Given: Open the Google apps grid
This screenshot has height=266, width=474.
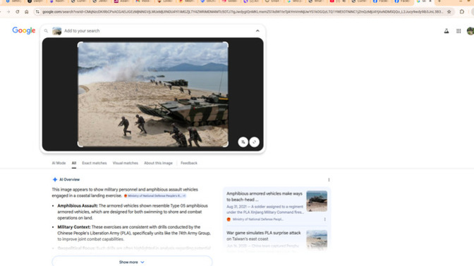Looking at the screenshot, I should [458, 31].
